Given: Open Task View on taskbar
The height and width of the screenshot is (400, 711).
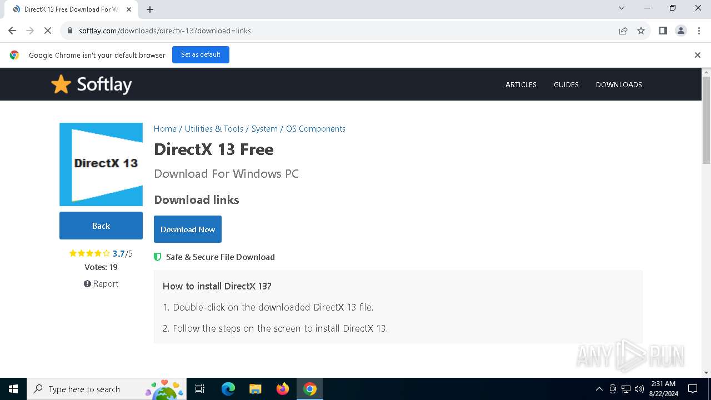Looking at the screenshot, I should click(x=200, y=389).
